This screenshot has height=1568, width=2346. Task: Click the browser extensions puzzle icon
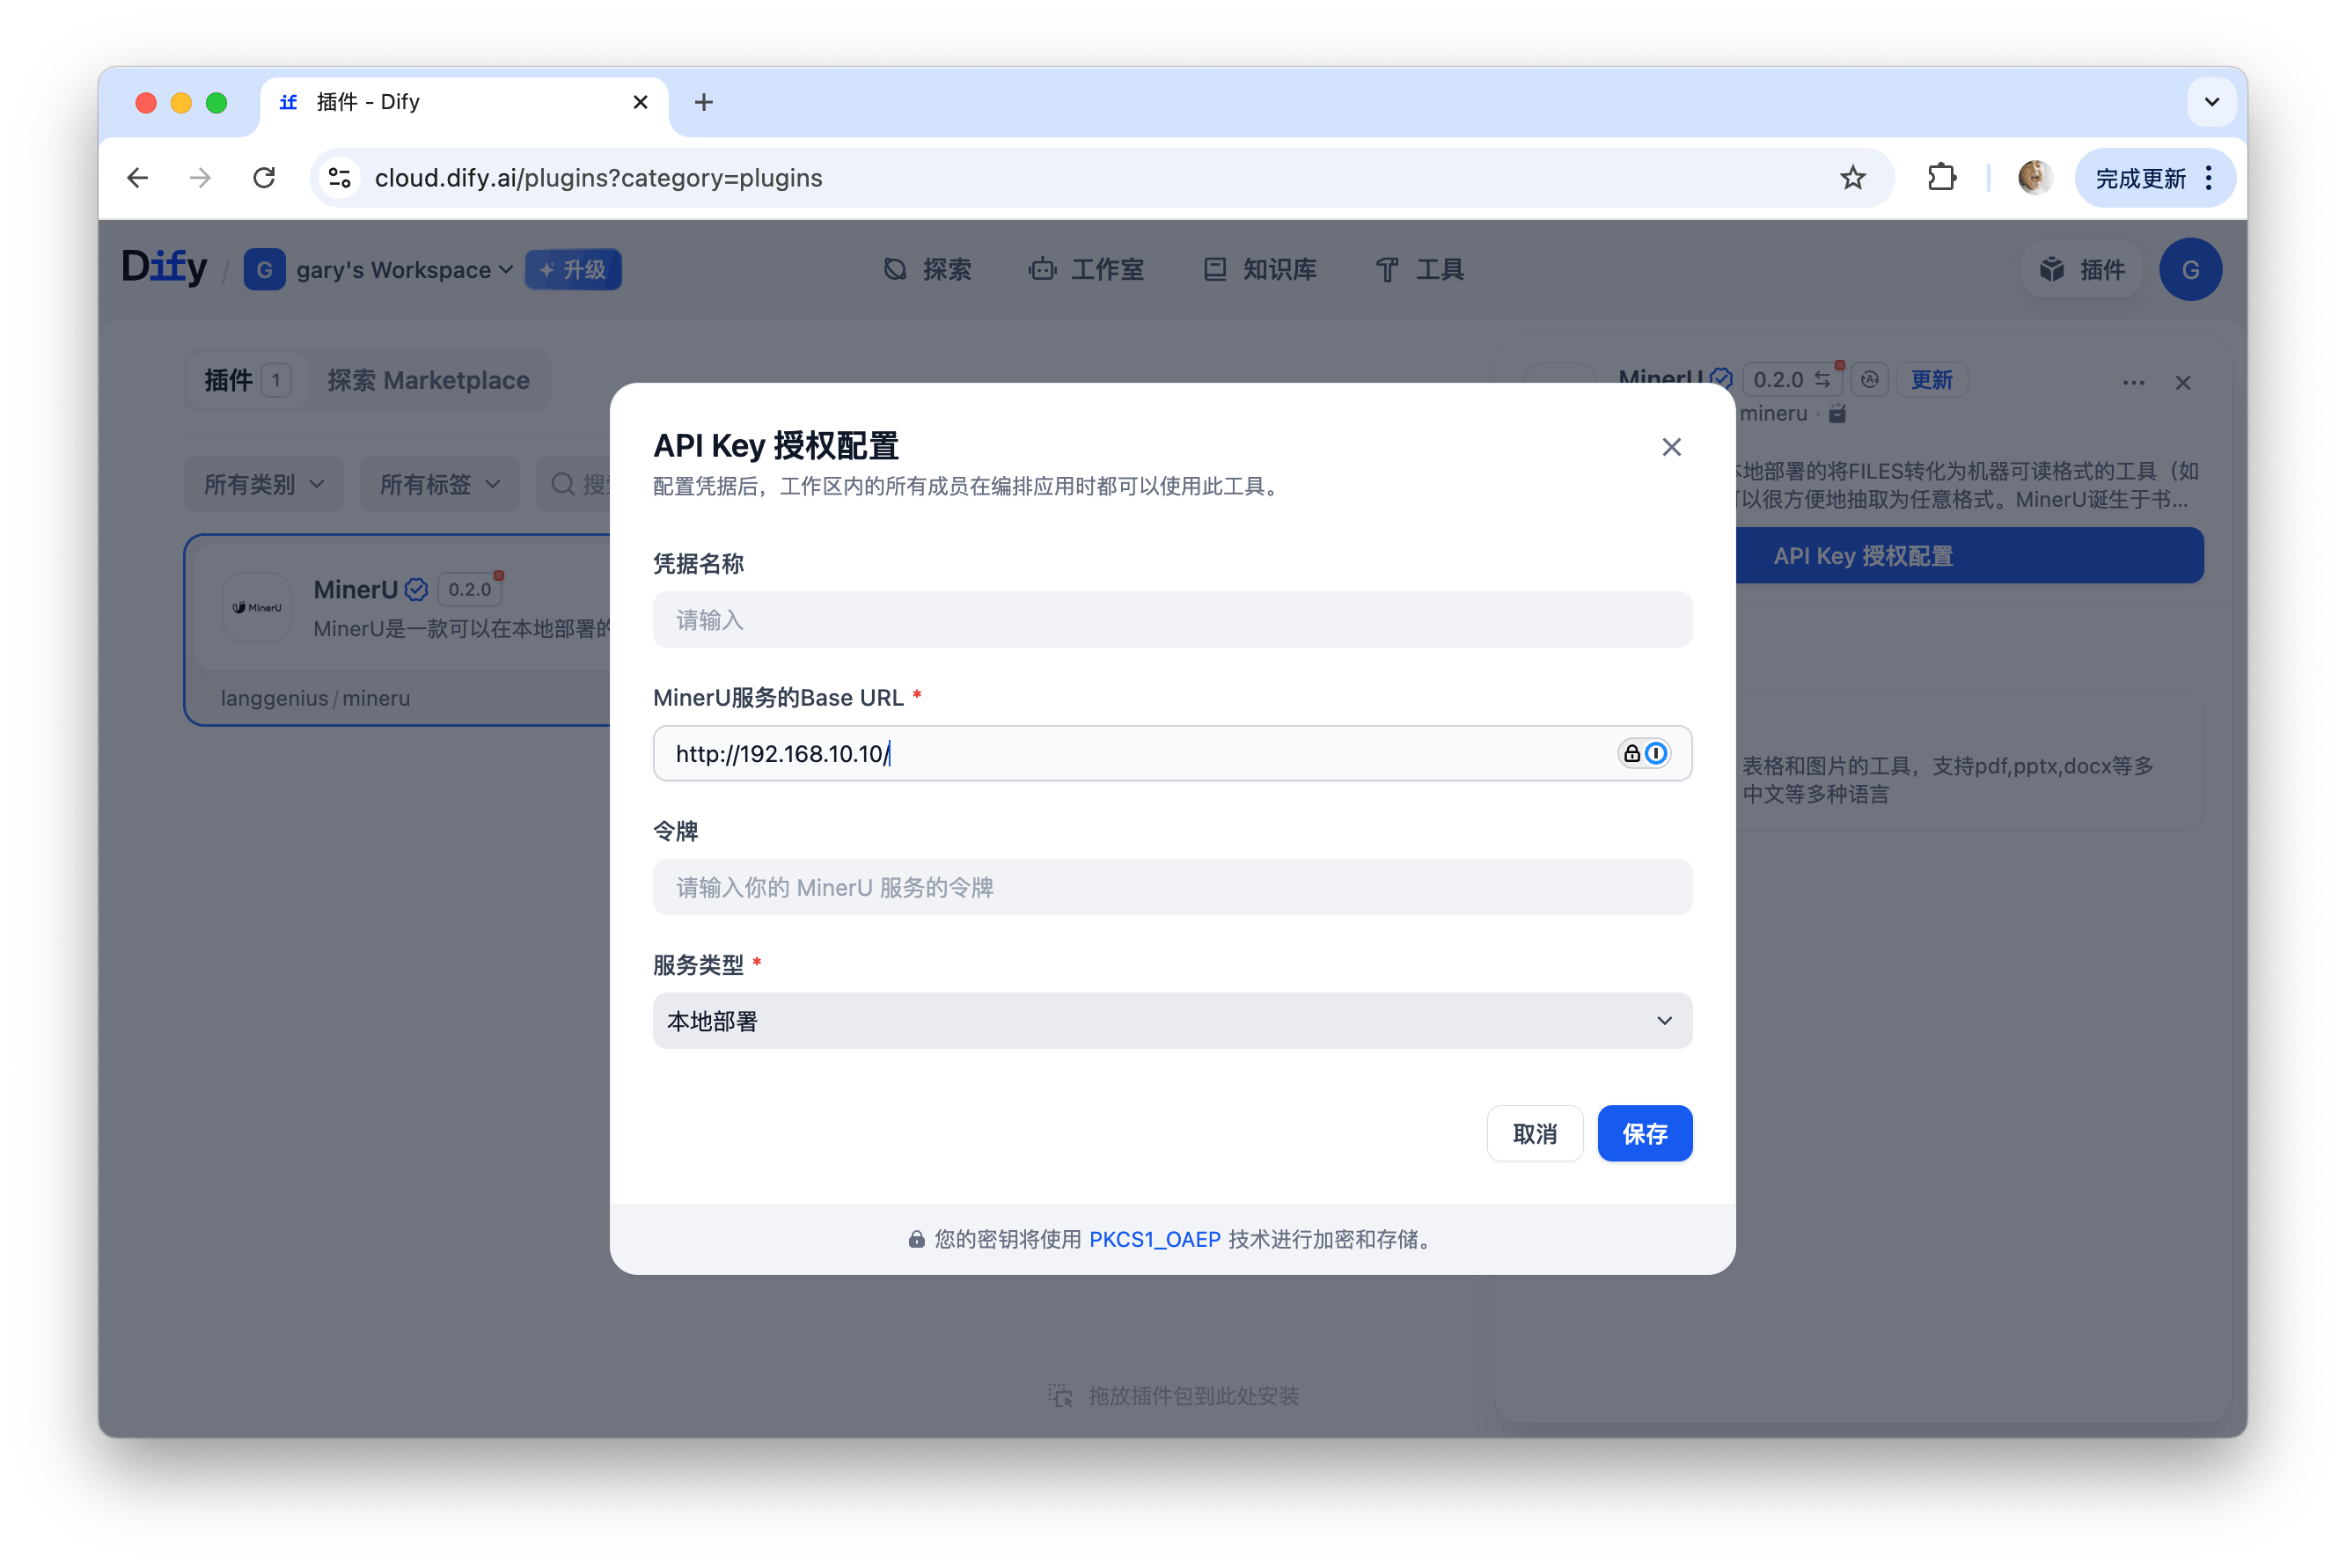1941,178
